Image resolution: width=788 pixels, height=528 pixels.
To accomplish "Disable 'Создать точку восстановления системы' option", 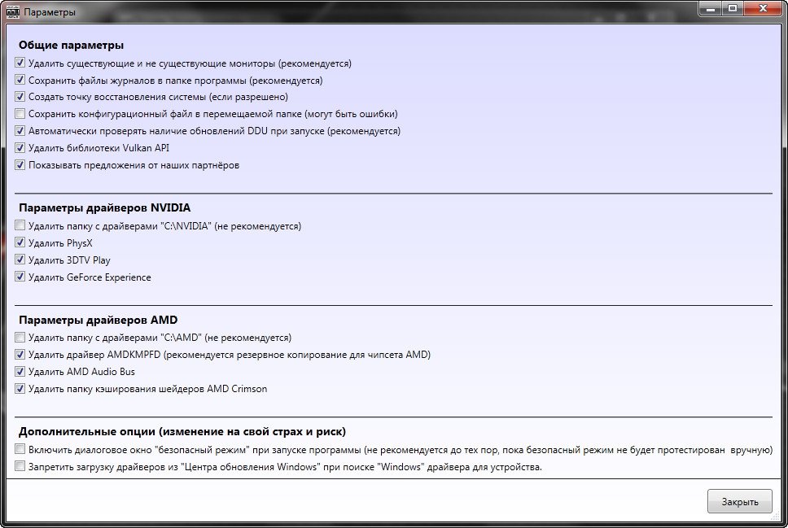I will click(20, 97).
